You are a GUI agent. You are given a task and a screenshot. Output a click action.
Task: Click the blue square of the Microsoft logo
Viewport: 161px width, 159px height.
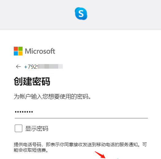(16, 53)
